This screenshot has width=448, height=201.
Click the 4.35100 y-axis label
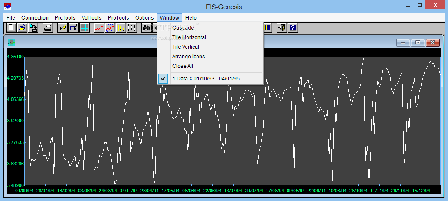click(x=16, y=57)
